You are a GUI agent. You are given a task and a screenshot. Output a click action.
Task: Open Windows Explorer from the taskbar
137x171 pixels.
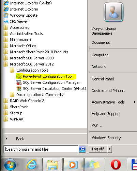click(x=52, y=165)
